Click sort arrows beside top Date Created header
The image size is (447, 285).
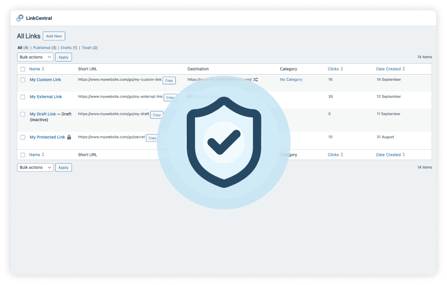[x=404, y=69]
